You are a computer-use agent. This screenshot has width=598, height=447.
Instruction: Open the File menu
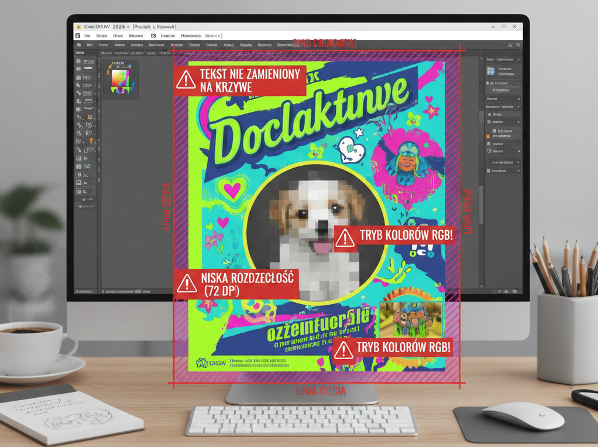pos(88,36)
